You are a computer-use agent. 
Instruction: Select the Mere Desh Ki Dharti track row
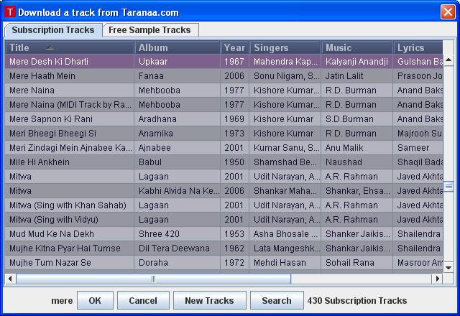(70, 62)
